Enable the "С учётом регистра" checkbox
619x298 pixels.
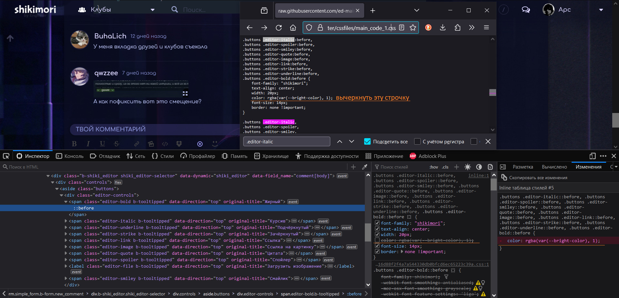[417, 141]
